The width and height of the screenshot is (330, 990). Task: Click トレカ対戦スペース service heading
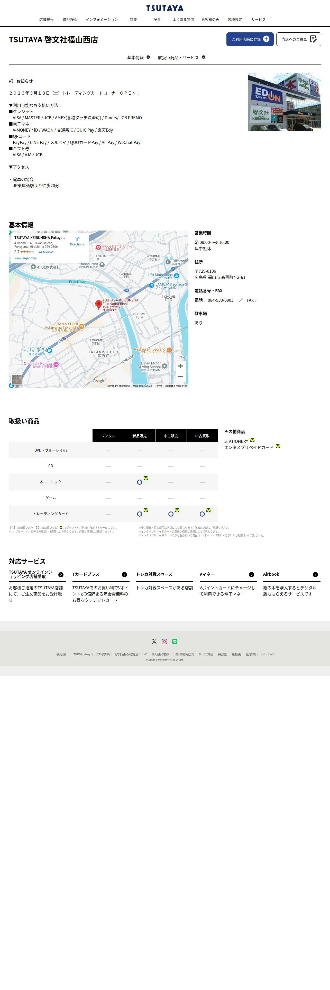click(x=154, y=574)
